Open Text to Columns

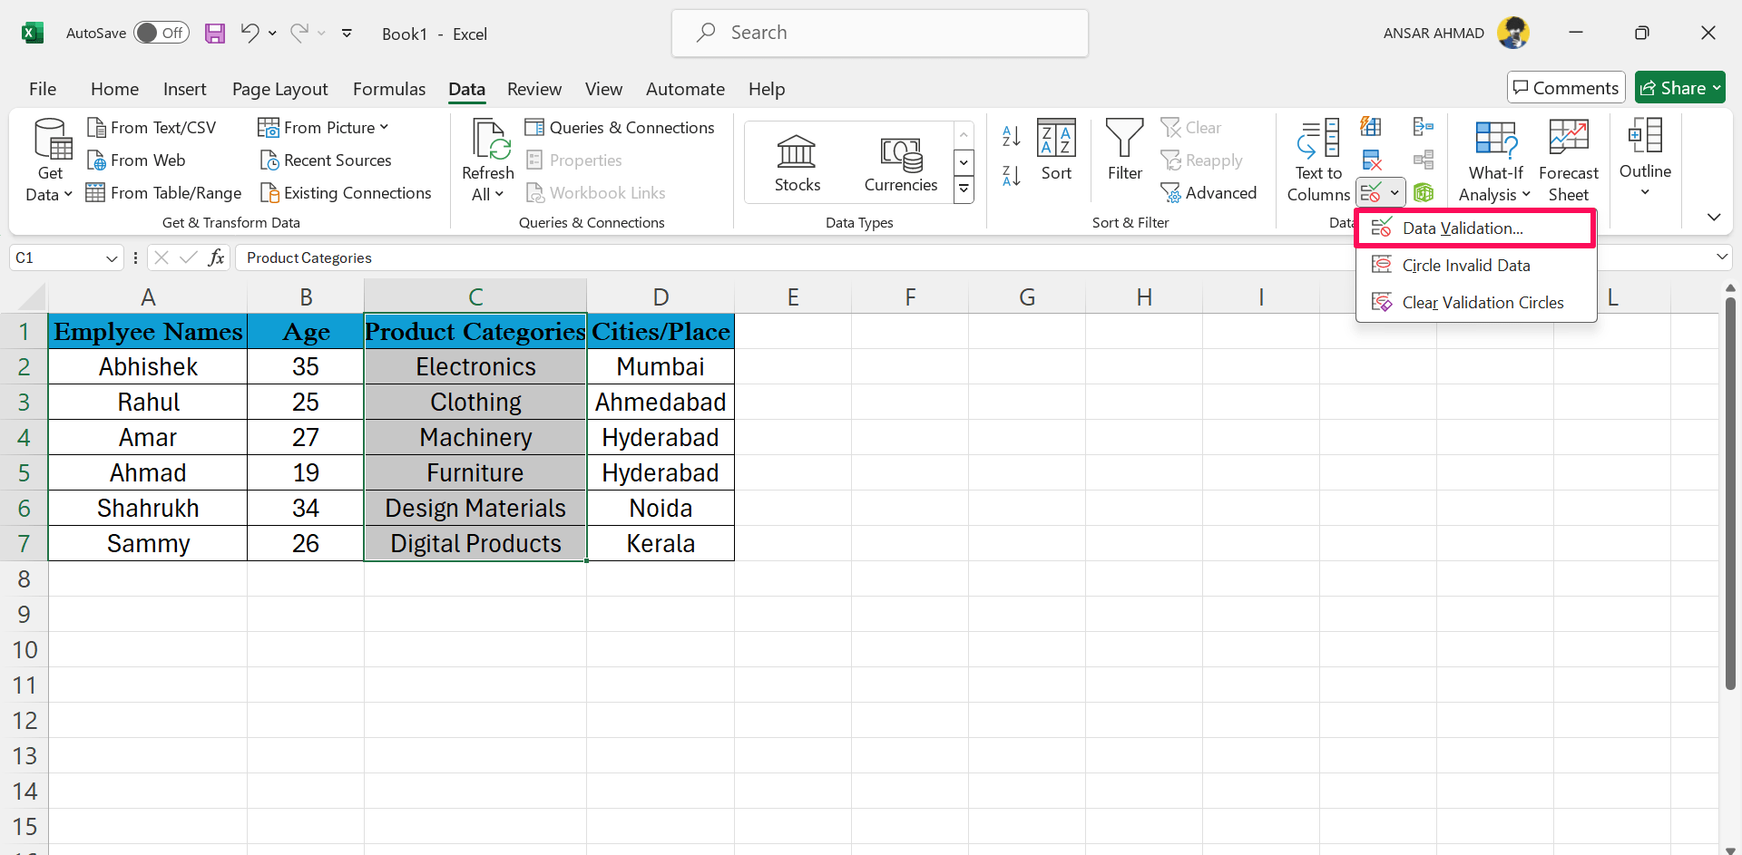[x=1317, y=160]
